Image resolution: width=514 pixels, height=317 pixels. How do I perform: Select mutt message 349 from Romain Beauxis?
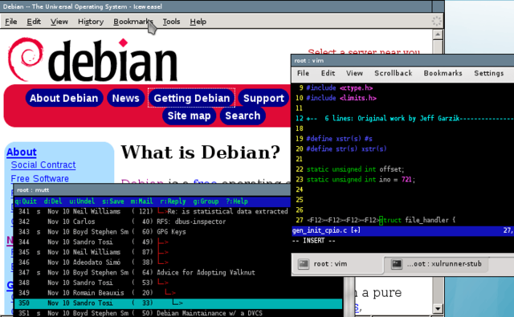(x=178, y=292)
